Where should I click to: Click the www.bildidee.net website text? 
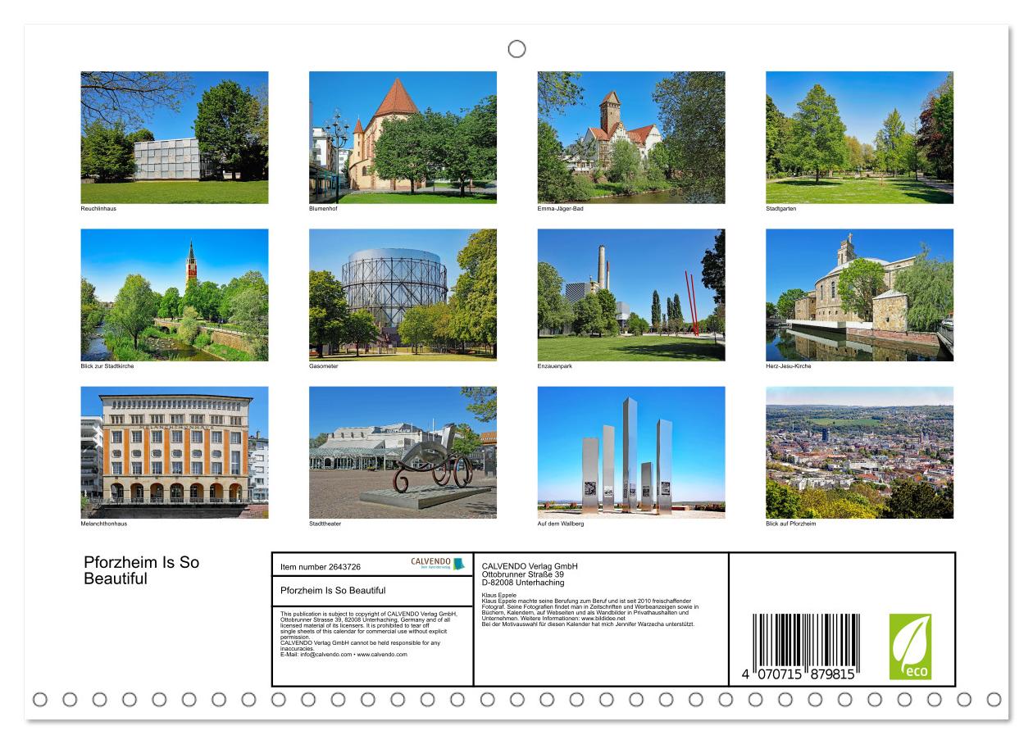pyautogui.click(x=603, y=619)
